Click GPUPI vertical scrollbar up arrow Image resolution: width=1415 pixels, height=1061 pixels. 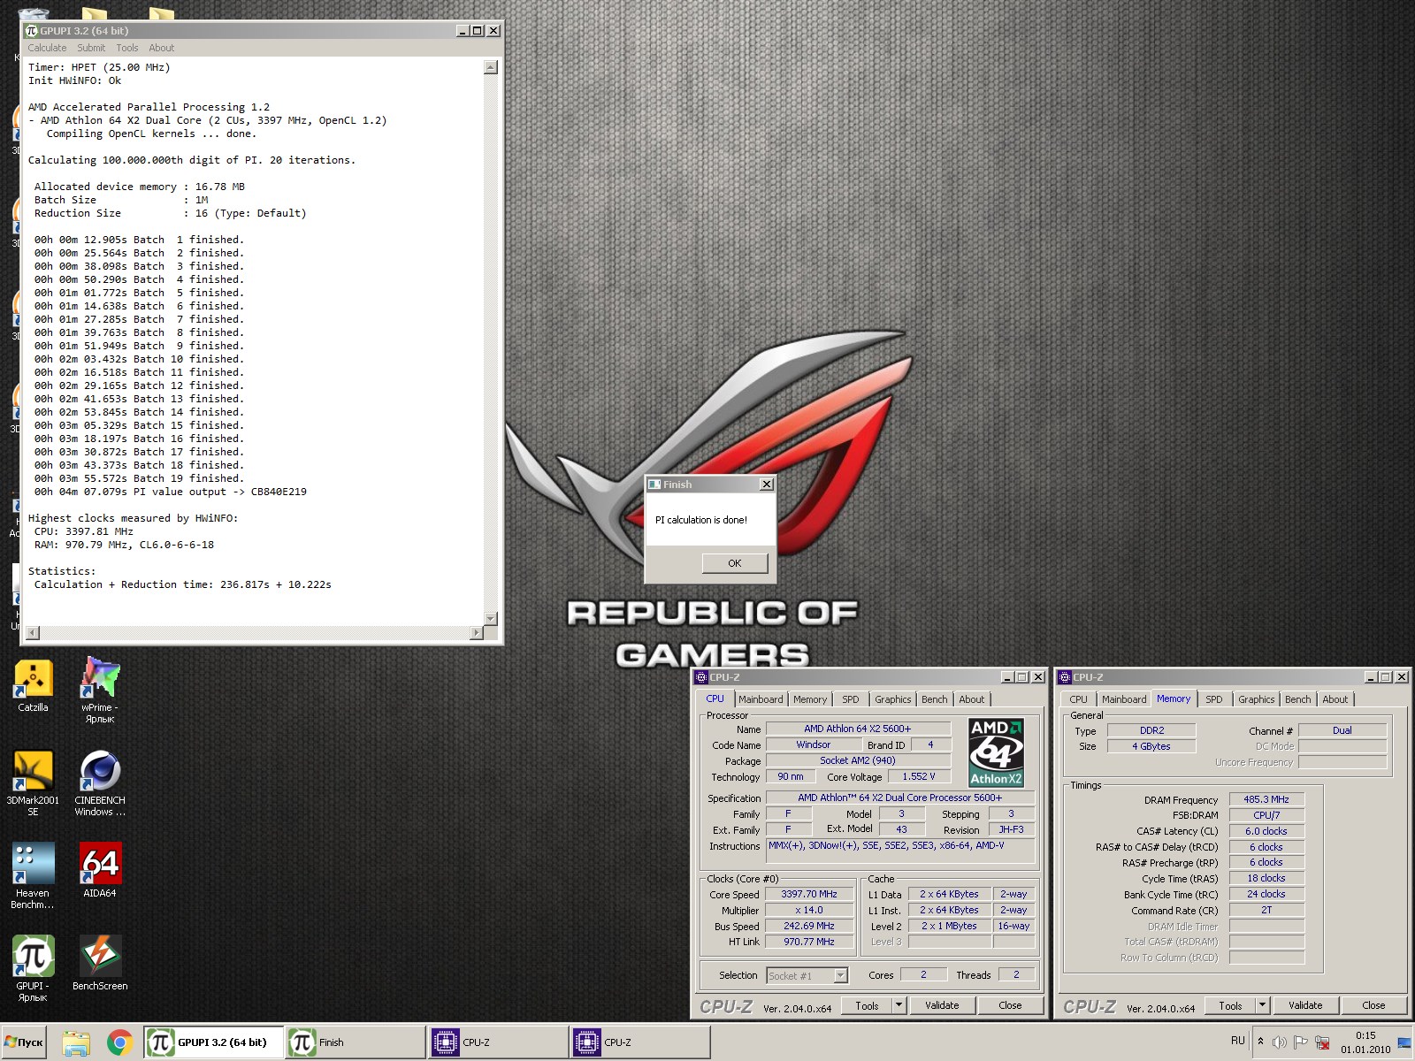[492, 67]
